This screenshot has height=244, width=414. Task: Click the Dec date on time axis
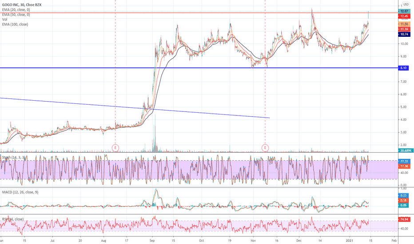pos(299,240)
